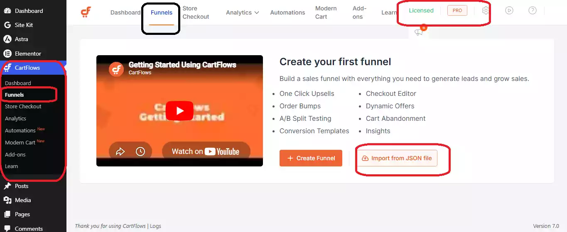The height and width of the screenshot is (232, 567).
Task: Open Learn in sidebar submenu
Action: pos(12,166)
